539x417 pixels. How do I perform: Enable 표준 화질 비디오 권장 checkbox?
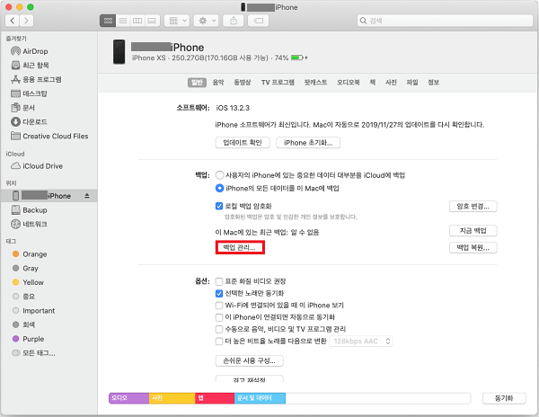tap(219, 281)
